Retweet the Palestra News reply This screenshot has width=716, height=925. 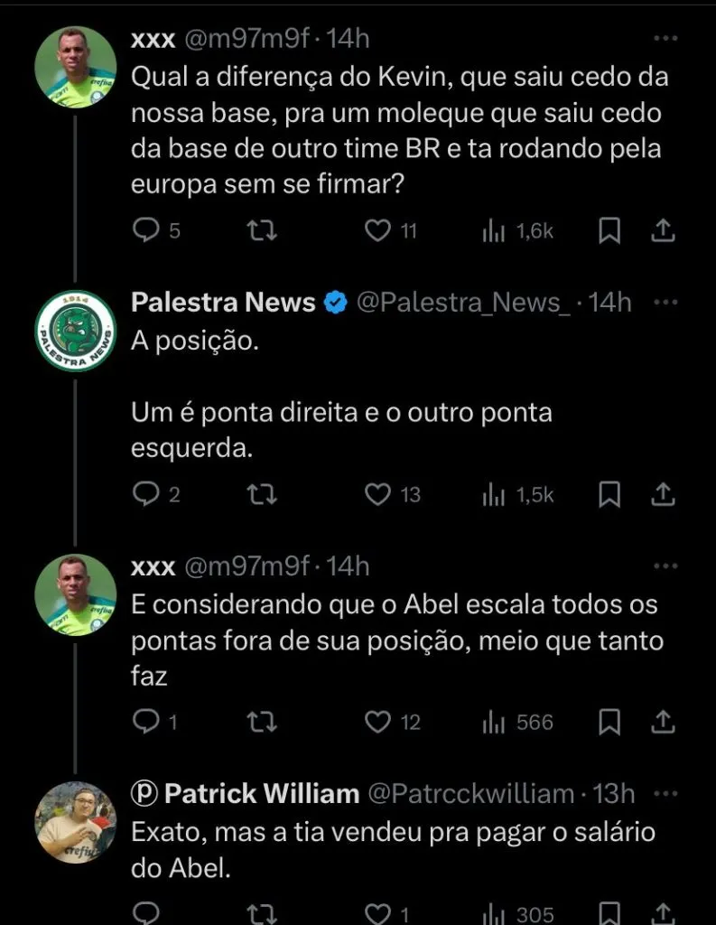(x=262, y=494)
